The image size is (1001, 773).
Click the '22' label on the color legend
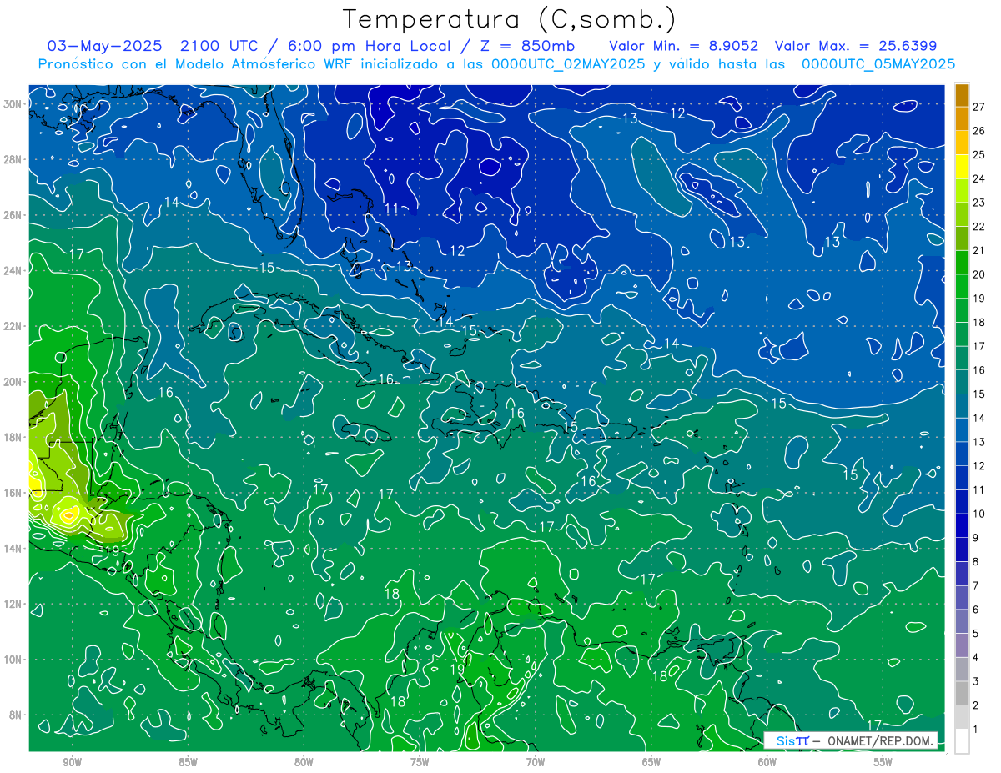(978, 226)
